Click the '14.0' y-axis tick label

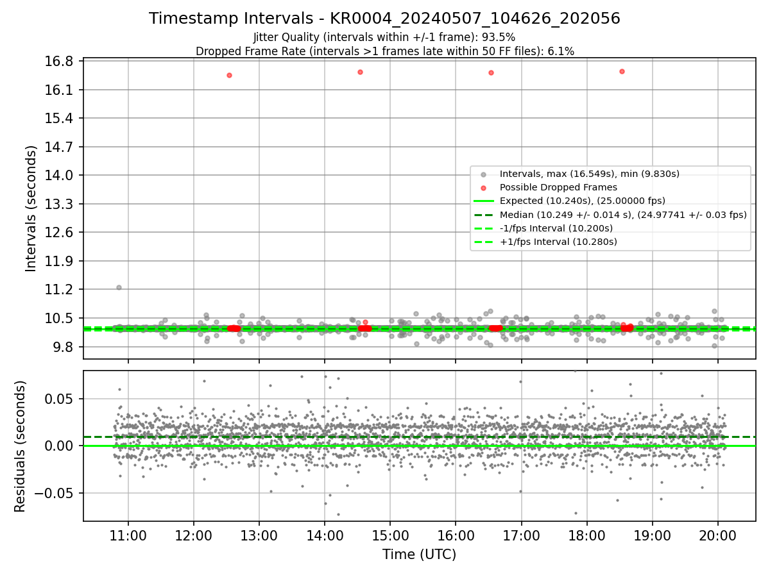pos(59,176)
